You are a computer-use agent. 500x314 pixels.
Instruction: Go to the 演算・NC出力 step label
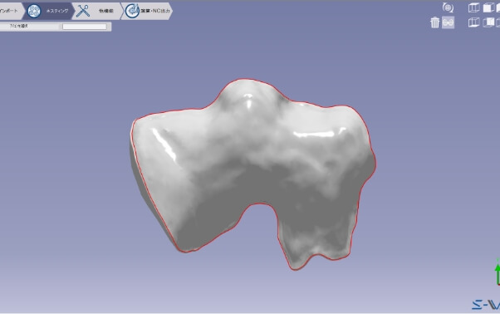155,11
